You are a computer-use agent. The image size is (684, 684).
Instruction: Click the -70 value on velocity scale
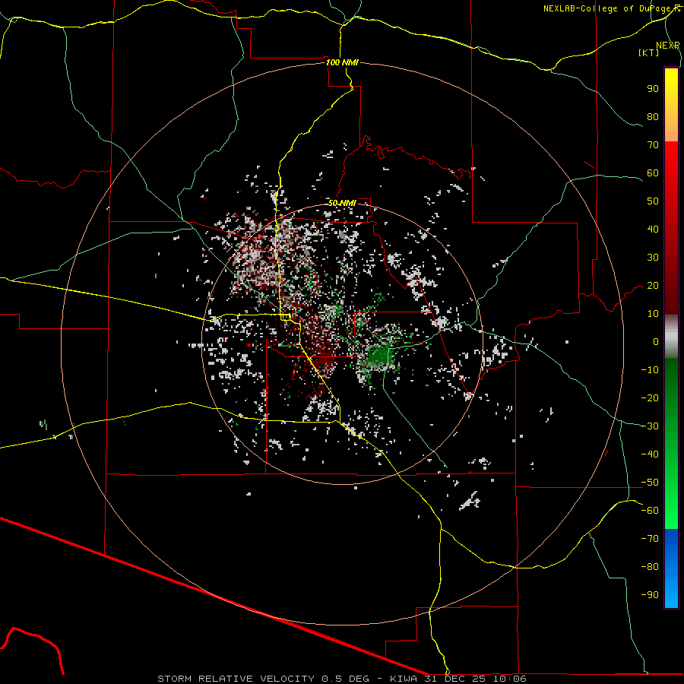(x=650, y=539)
